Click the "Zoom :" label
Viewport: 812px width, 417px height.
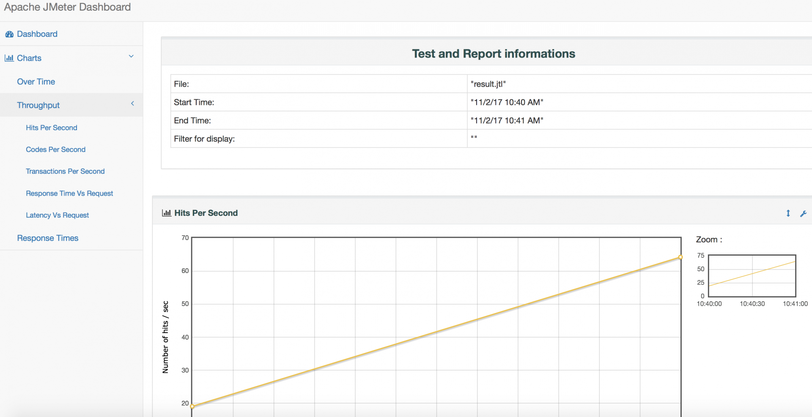click(709, 240)
